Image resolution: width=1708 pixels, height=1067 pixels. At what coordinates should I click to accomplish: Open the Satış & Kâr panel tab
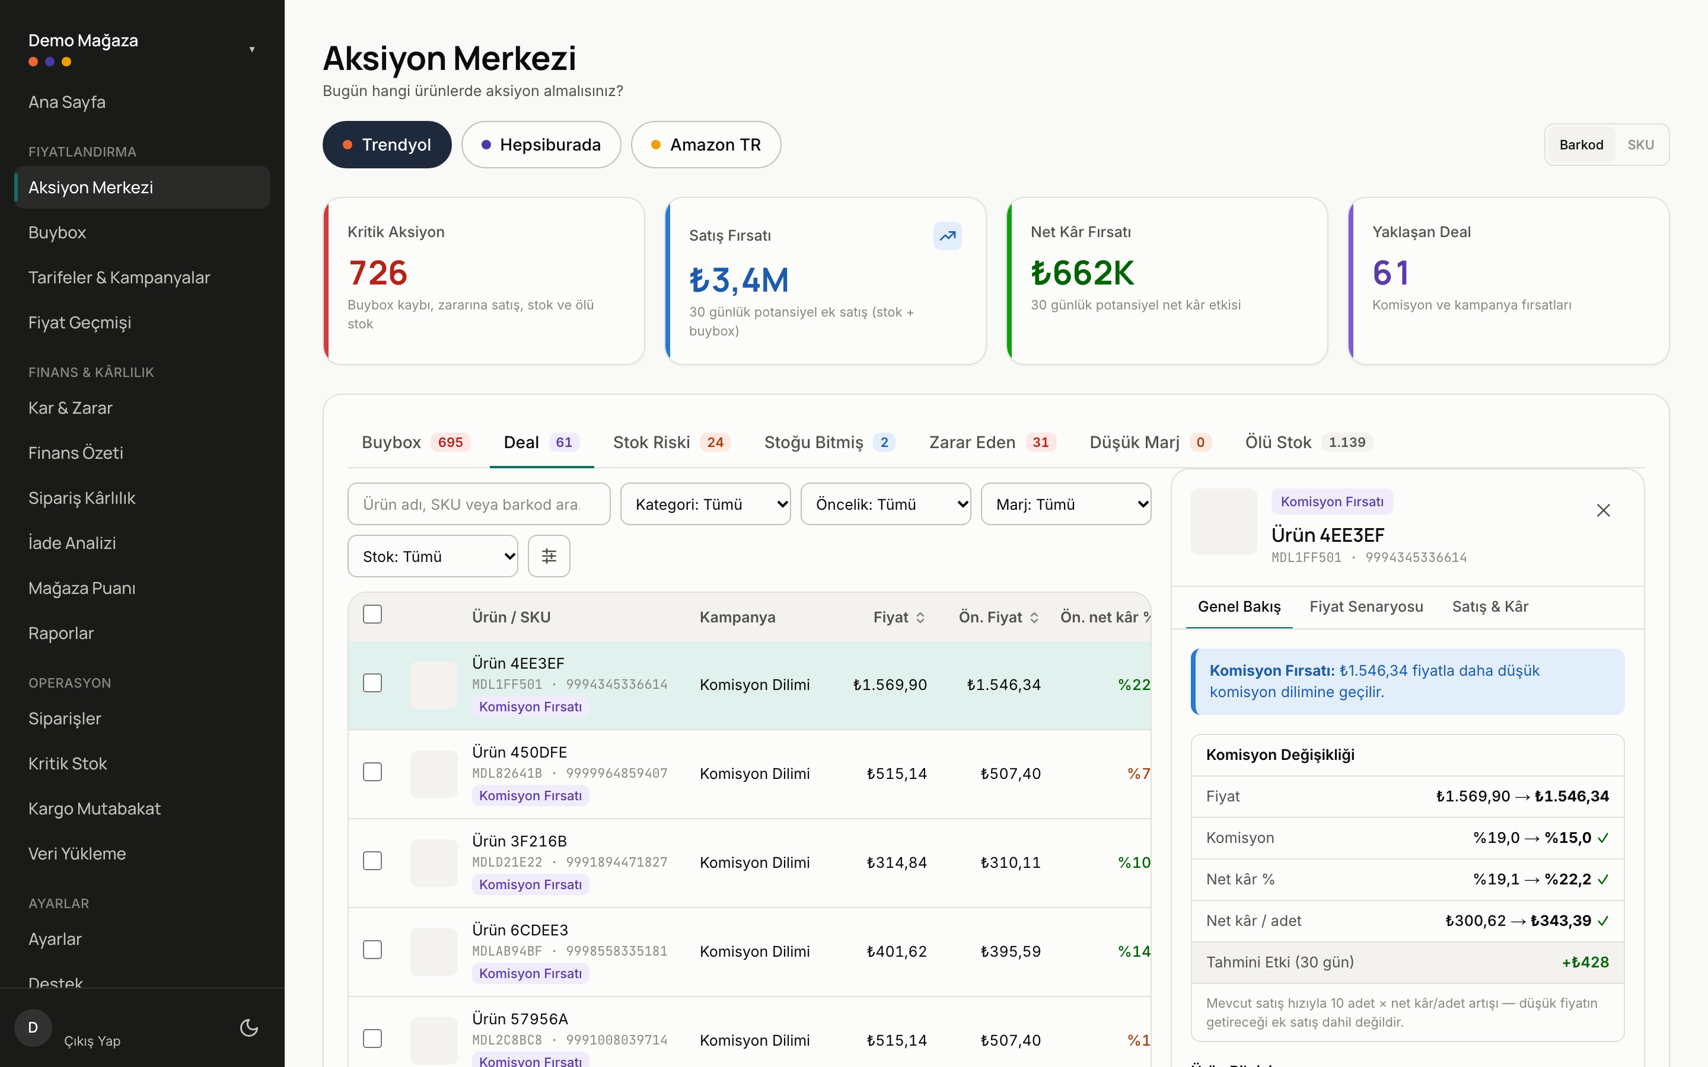[x=1490, y=607]
